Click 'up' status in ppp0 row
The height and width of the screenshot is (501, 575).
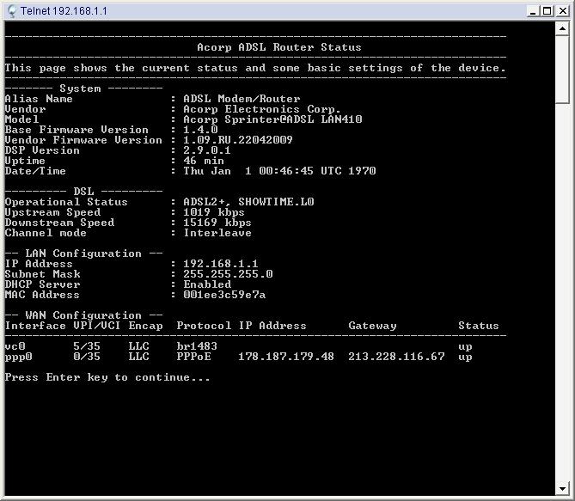tap(465, 357)
